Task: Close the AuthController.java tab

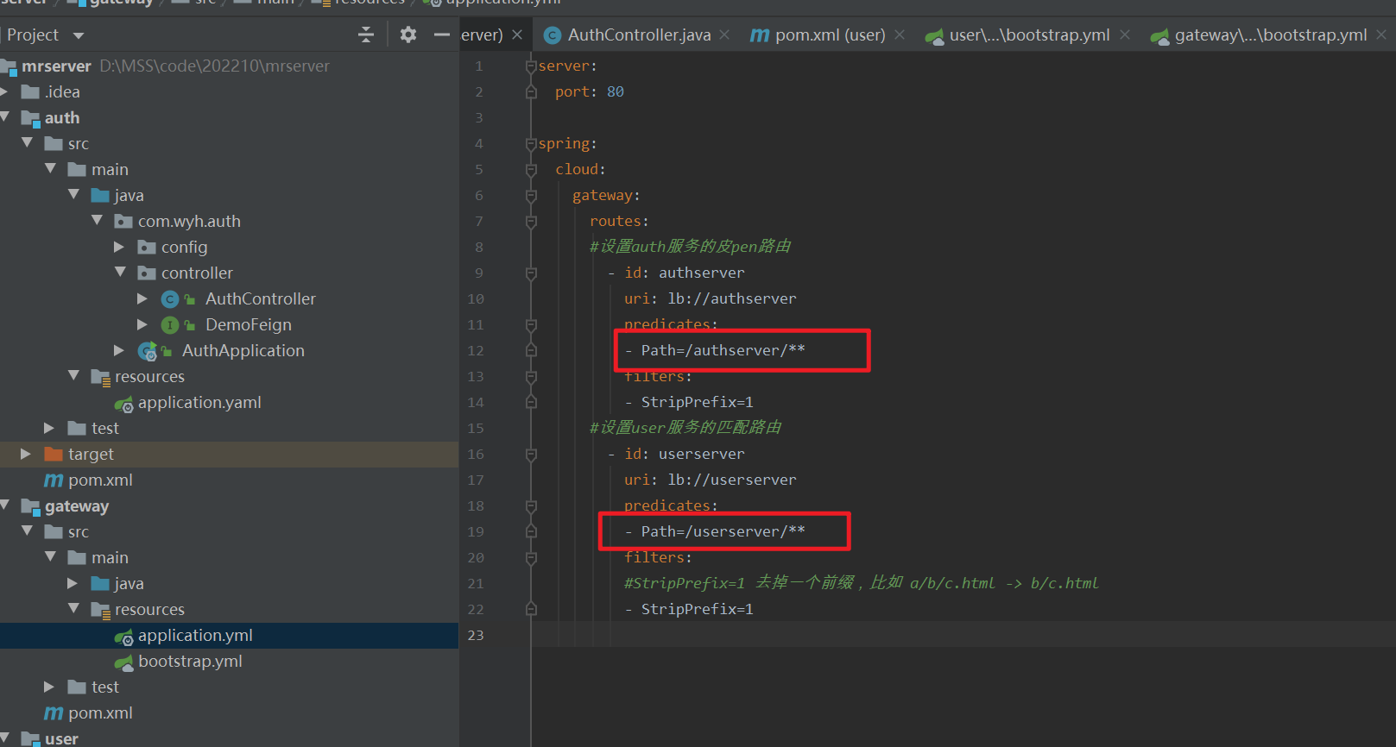Action: click(724, 35)
